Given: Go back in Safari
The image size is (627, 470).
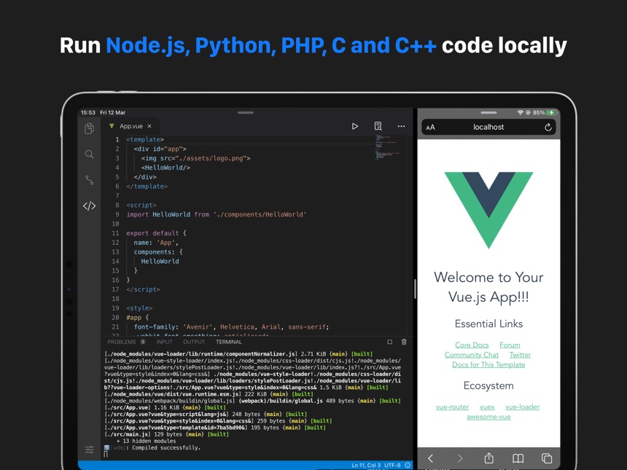Looking at the screenshot, I should click(x=431, y=458).
